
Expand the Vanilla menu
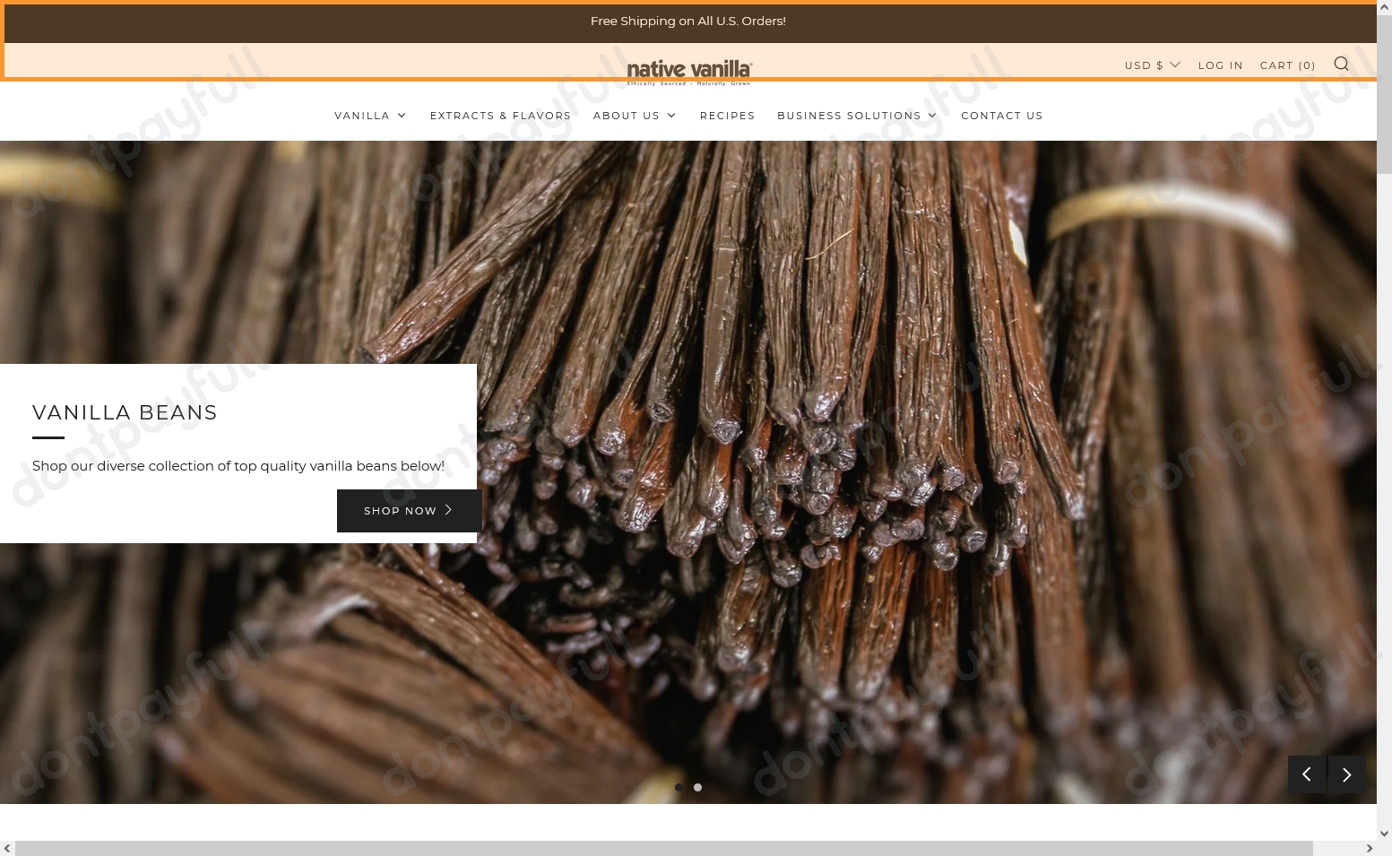pyautogui.click(x=370, y=116)
